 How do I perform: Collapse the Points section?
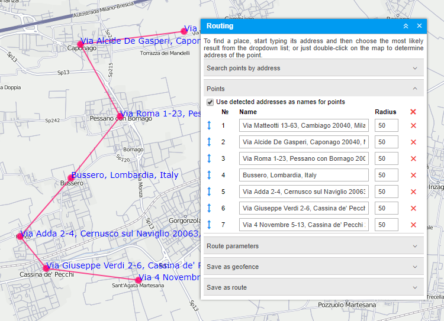pyautogui.click(x=313, y=89)
